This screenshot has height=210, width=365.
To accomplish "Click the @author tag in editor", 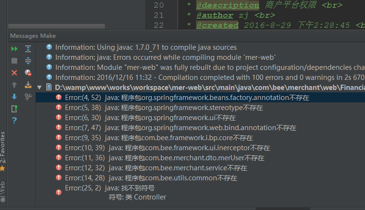I will 215,15.
